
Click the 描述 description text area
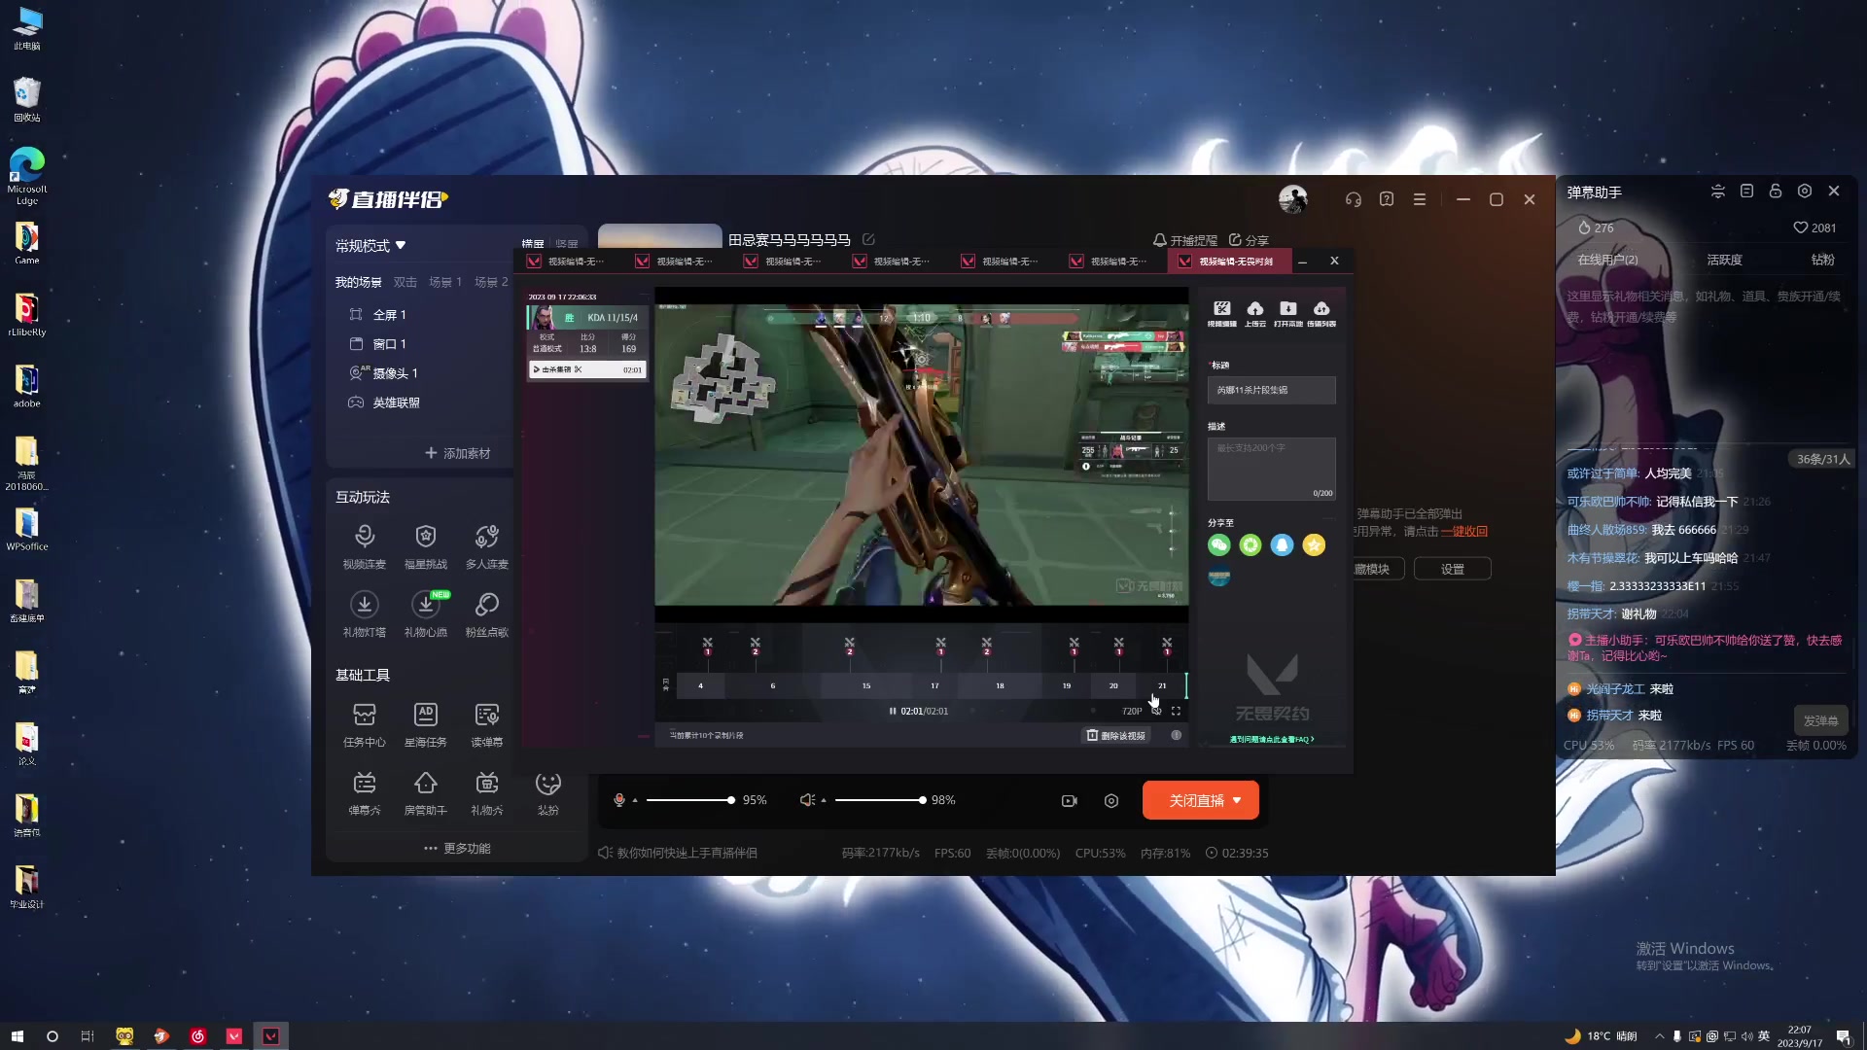tap(1272, 469)
